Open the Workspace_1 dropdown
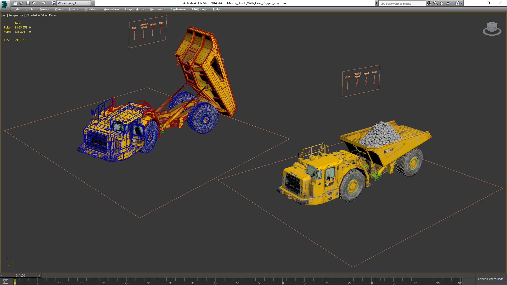Viewport: 507px width, 285px height. 74,3
